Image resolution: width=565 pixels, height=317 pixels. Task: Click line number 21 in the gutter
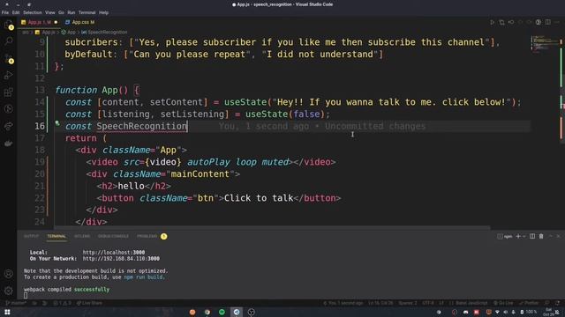[40, 186]
